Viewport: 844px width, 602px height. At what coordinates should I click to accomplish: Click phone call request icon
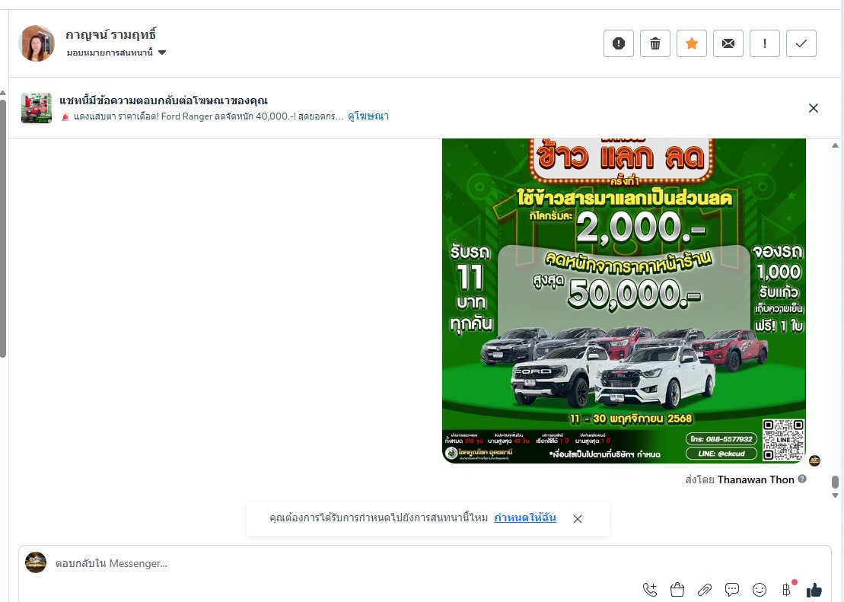point(650,590)
